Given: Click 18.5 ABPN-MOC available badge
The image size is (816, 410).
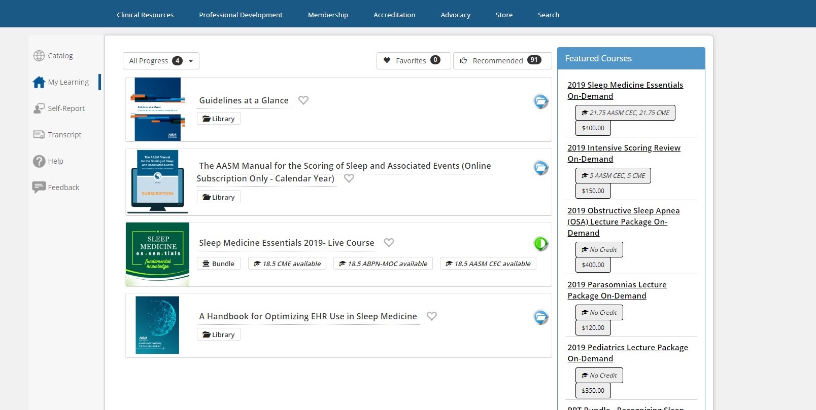Looking at the screenshot, I should point(383,264).
